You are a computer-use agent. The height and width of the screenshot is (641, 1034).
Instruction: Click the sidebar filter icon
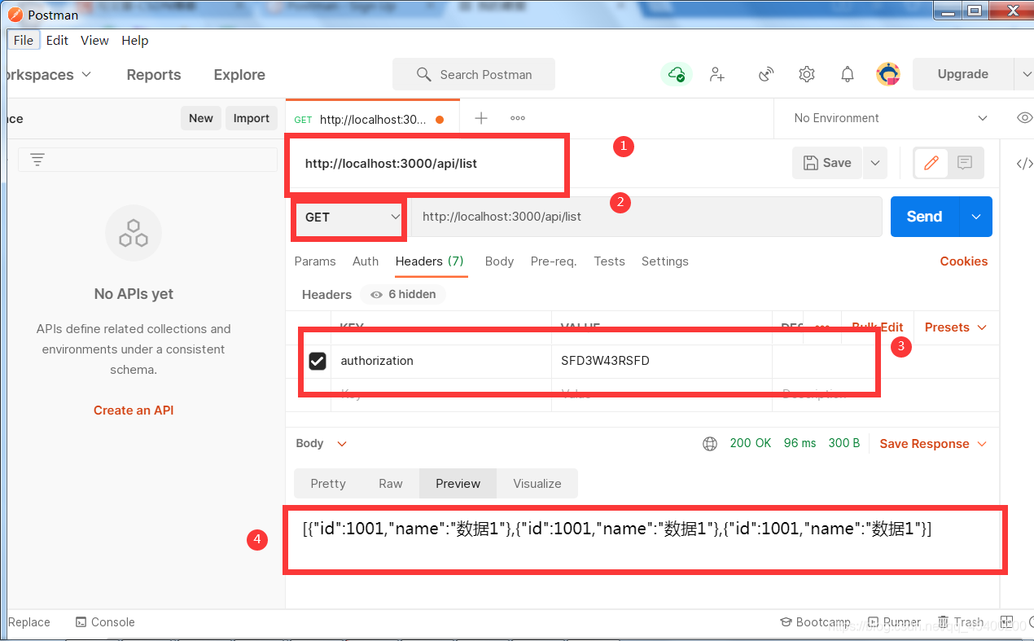point(37,160)
